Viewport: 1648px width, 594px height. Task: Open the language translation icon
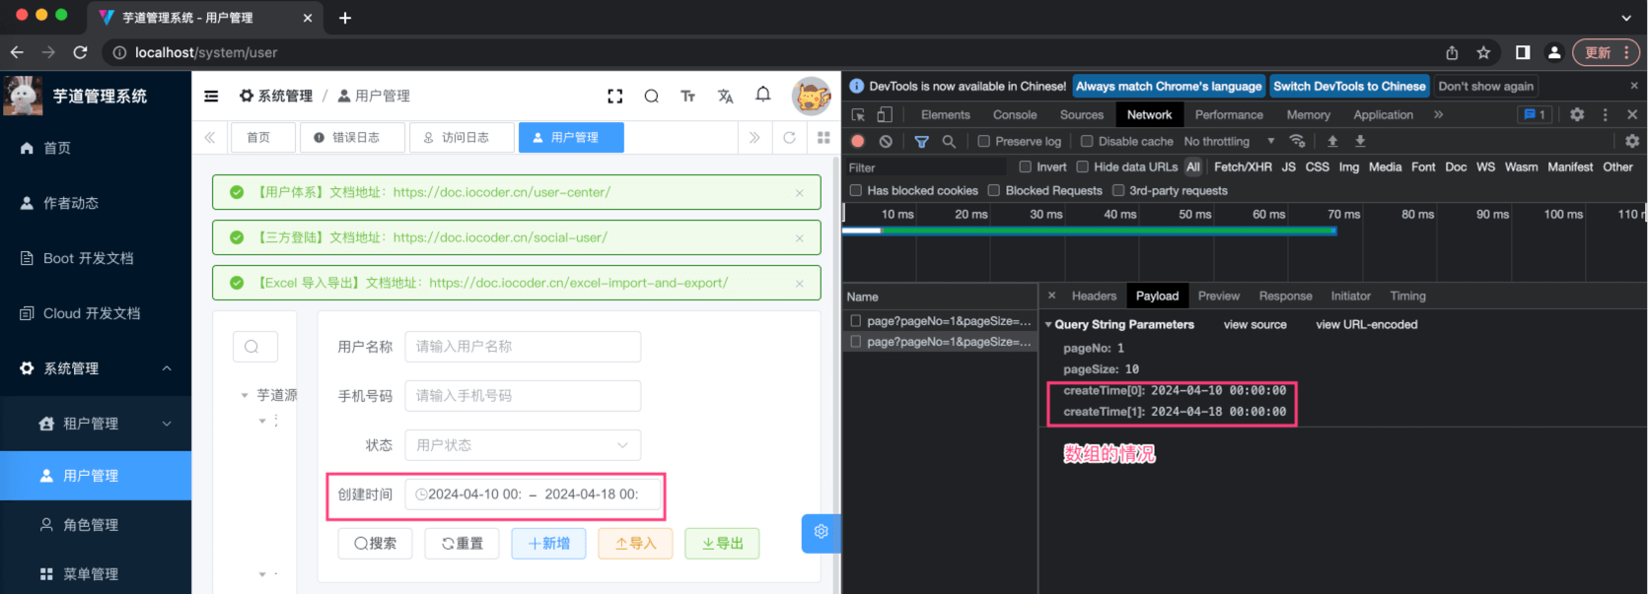click(726, 96)
